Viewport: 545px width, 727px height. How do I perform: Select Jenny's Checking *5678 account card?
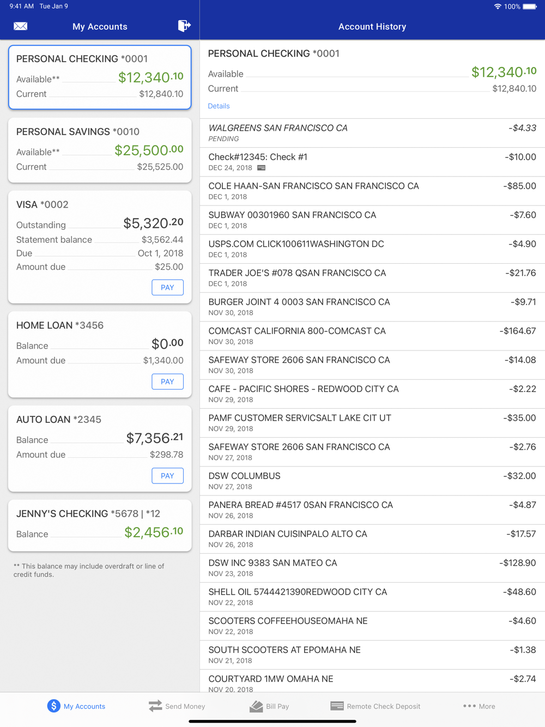[100, 525]
